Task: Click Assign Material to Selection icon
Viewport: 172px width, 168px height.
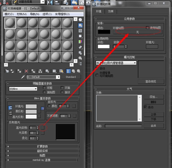Action: [19, 71]
